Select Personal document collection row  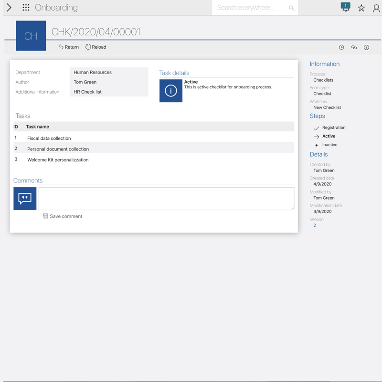coord(58,149)
